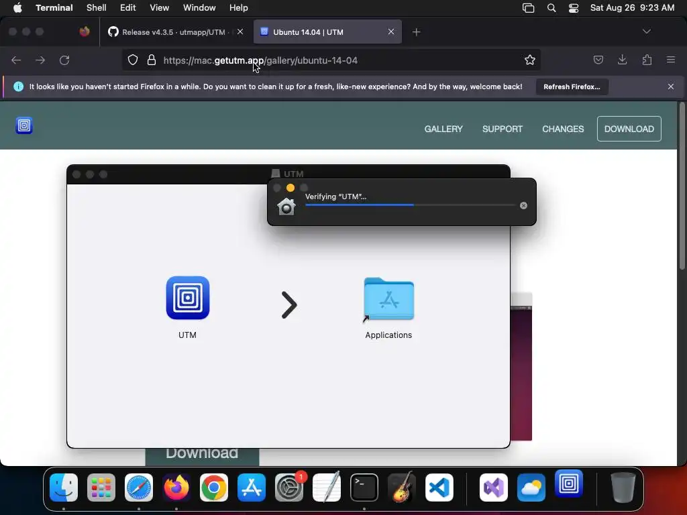687x515 pixels.
Task: Click the UTM icon in the dock
Action: coord(569,483)
